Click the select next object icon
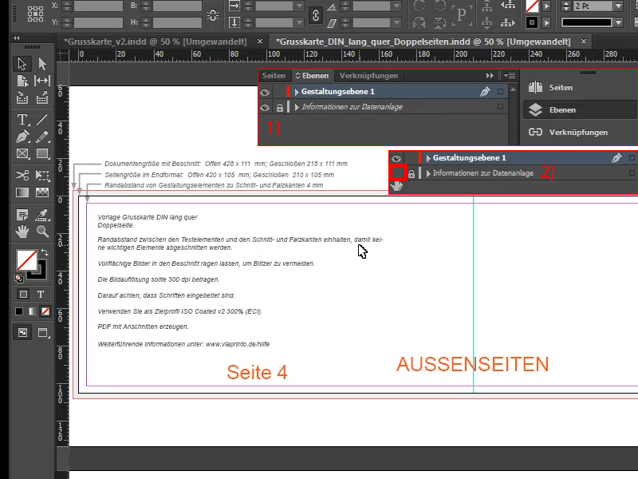Viewport: 638px width, 479px height. coord(508,23)
